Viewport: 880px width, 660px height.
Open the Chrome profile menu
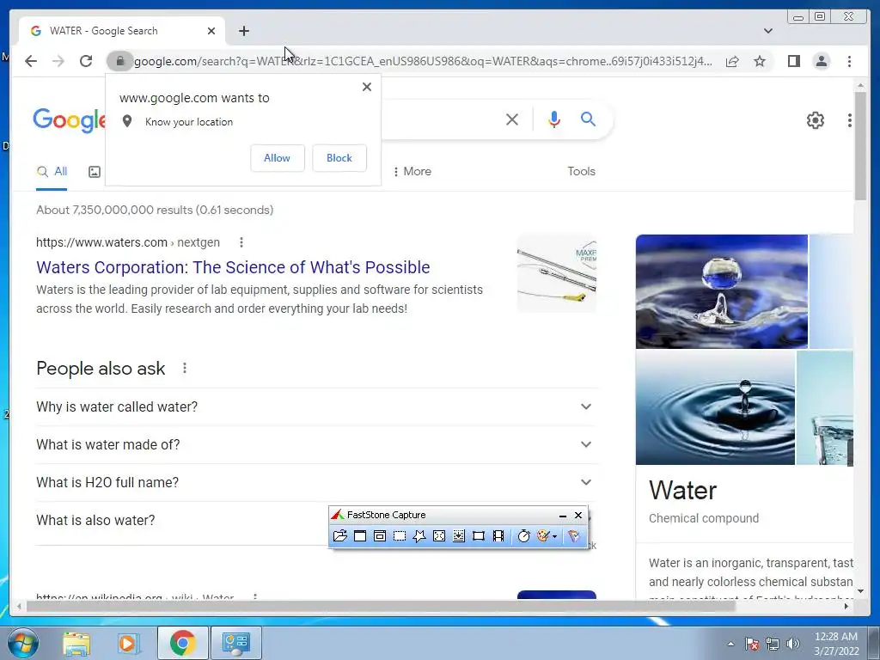[x=821, y=61]
